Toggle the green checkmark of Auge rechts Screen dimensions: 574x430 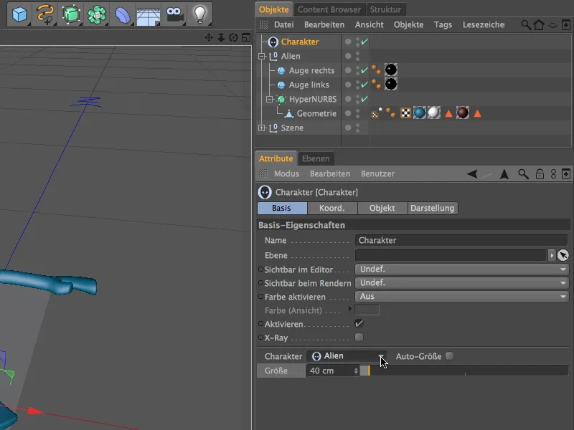(x=364, y=70)
